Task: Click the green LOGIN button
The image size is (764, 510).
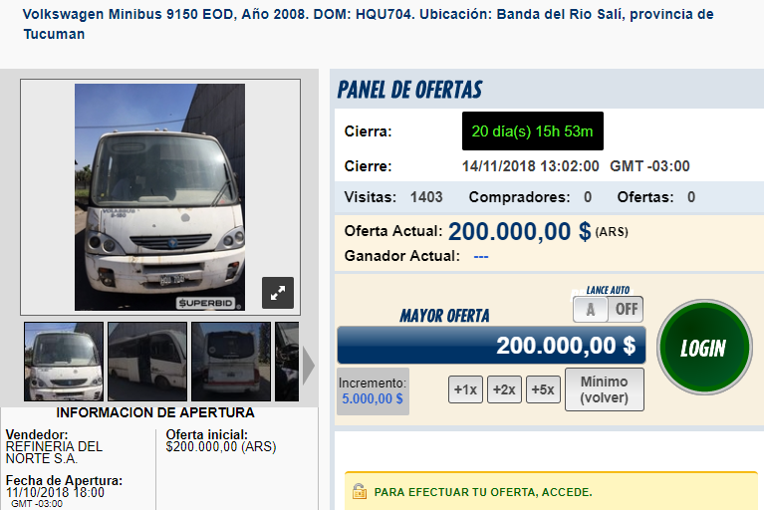Action: coord(704,347)
